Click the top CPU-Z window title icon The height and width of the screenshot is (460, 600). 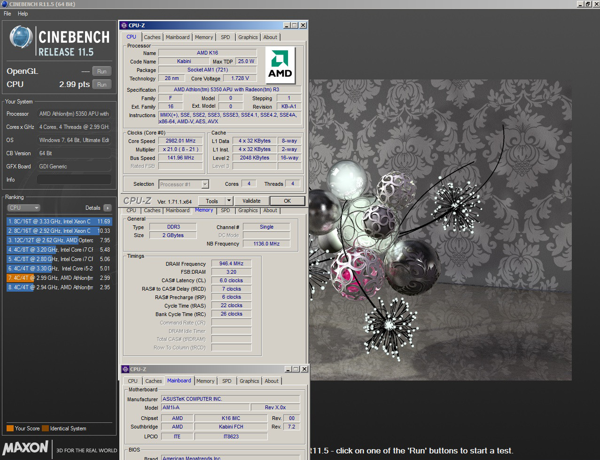coord(125,25)
